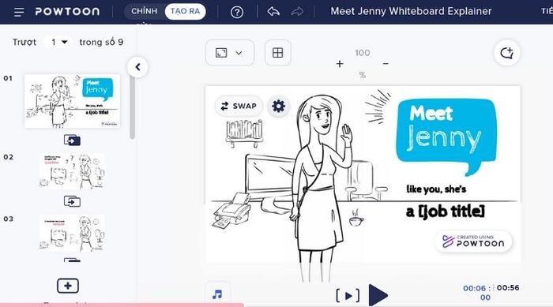Screen dimensions: 553x307
Task: Open the hamburger main menu
Action: point(19,13)
